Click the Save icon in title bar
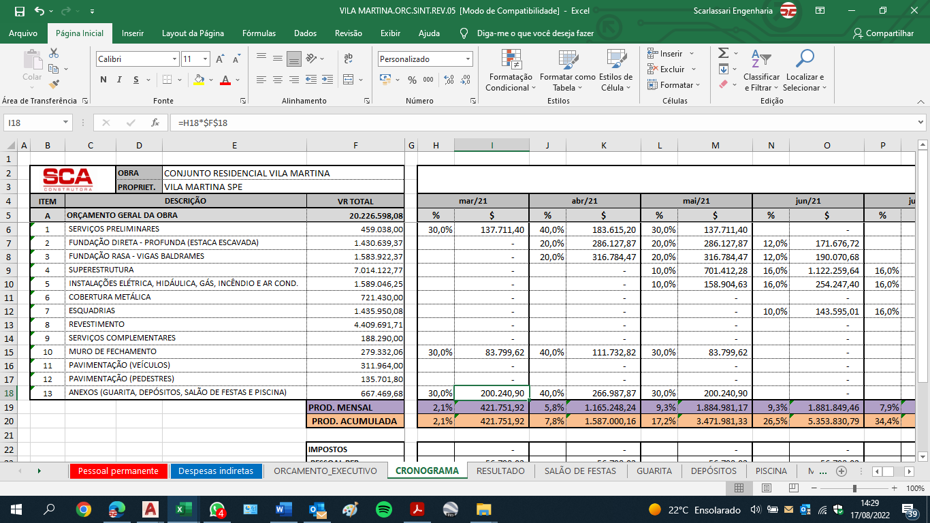 [19, 11]
